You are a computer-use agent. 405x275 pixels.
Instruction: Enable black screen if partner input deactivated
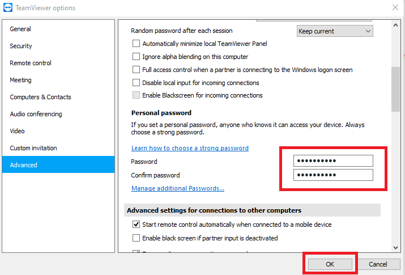pos(136,238)
